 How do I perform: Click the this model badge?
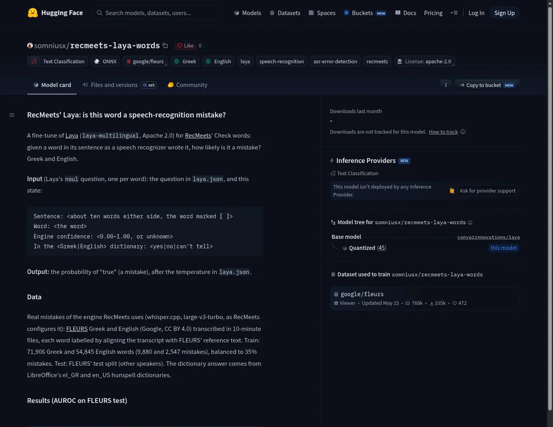(x=504, y=248)
